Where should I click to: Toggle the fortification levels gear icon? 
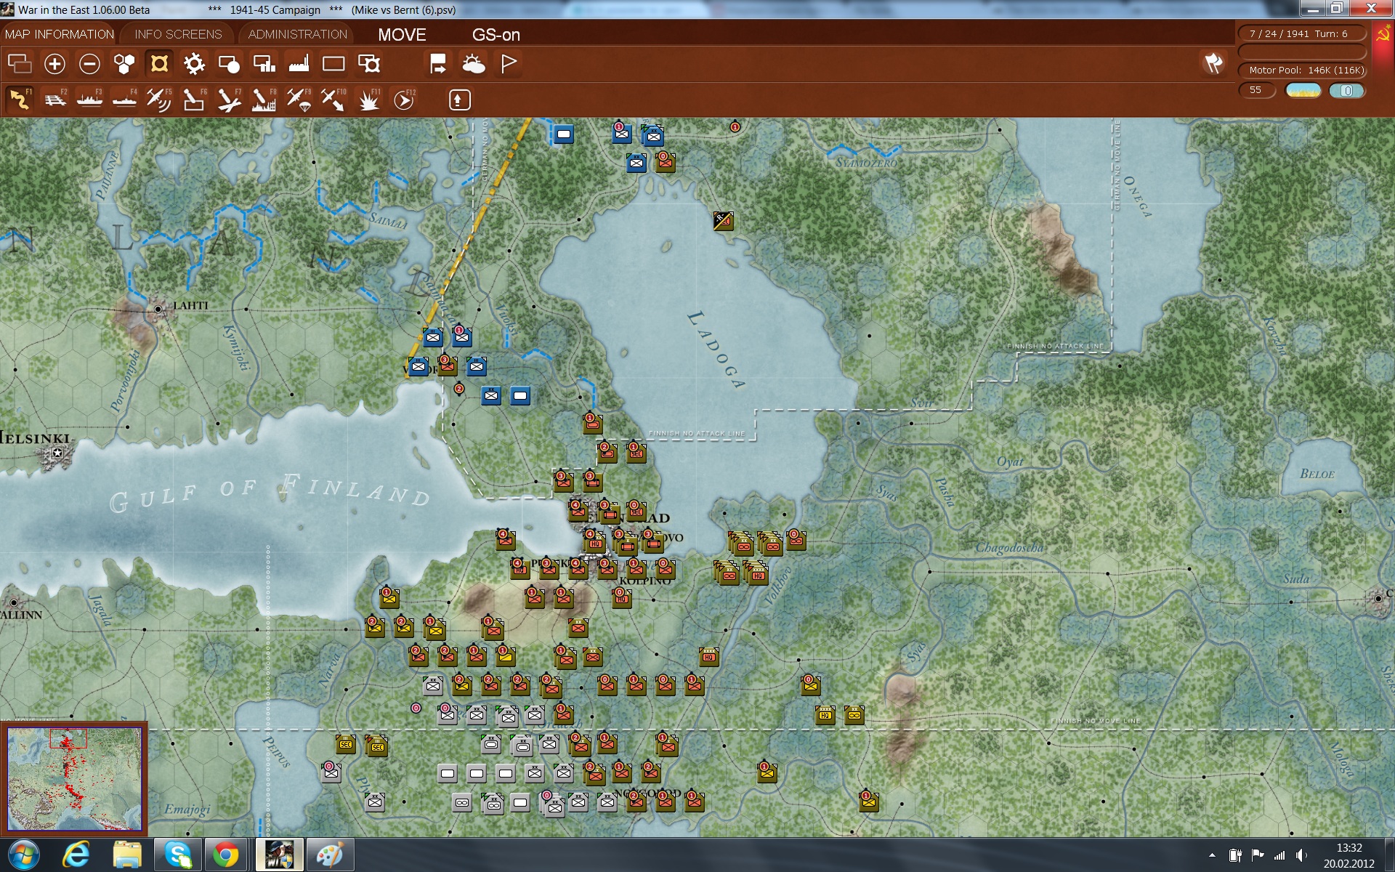click(x=194, y=64)
